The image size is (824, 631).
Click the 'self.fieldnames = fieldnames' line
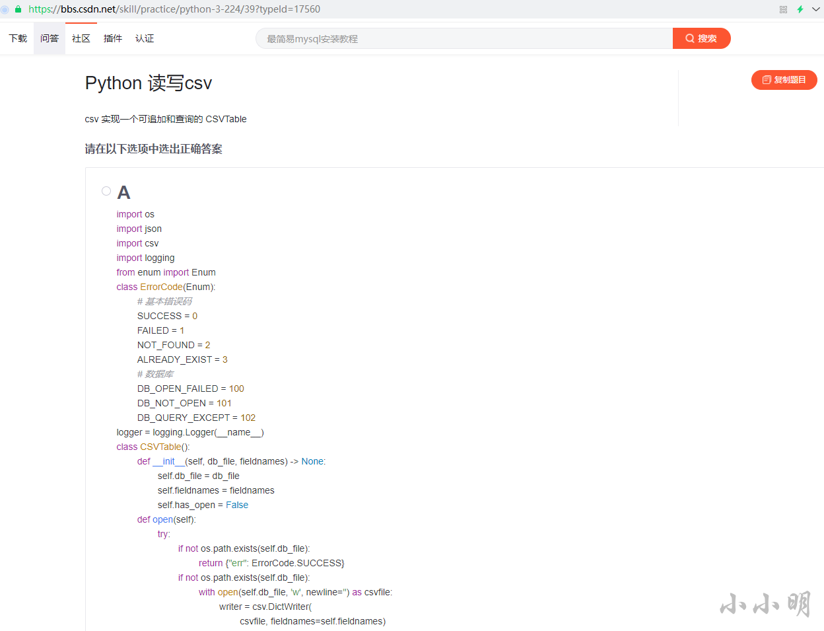click(x=216, y=490)
